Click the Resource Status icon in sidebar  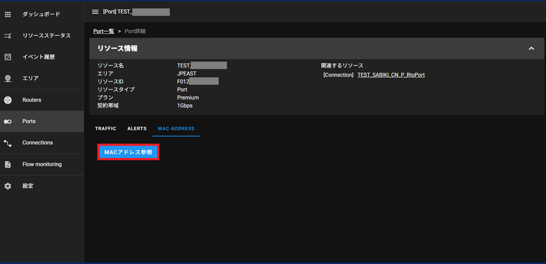pyautogui.click(x=8, y=36)
